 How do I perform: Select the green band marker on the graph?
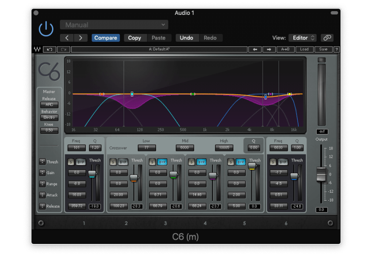[x=193, y=94]
